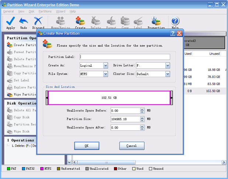The image size is (228, 179).
Task: Click the Unallocate Space After spinner arrows
Action: tap(142, 128)
